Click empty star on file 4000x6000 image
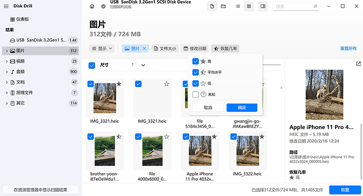Screen dimensions: 363x196 click(167, 137)
